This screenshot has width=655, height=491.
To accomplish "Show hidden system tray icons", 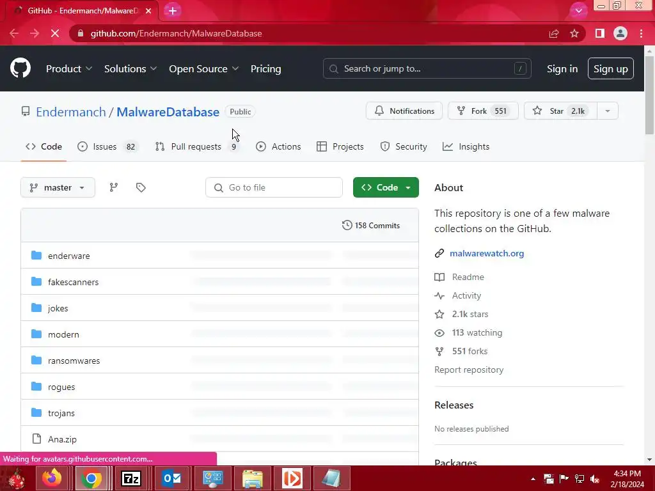I will click(x=533, y=479).
